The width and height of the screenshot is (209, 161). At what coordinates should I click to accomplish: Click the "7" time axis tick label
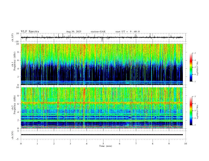coord(136,144)
